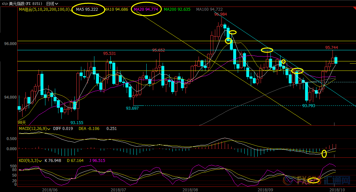Click the MACD 0.251 reading
The width and height of the screenshot is (356, 192).
click(111, 128)
